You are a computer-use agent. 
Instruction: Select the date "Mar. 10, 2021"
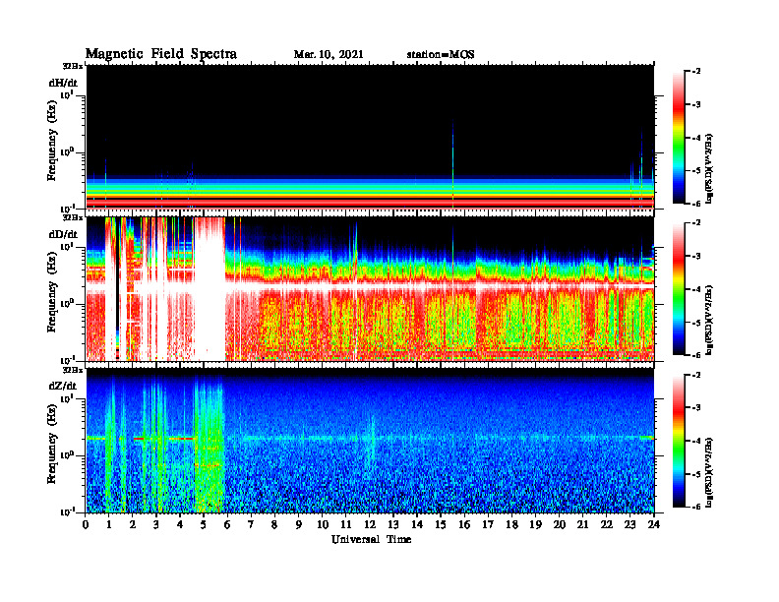coord(329,55)
